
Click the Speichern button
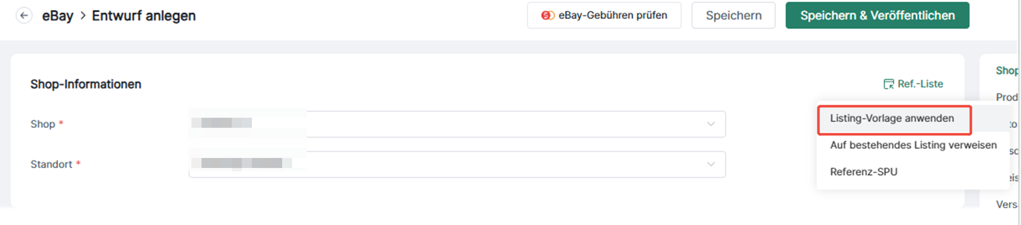[733, 16]
